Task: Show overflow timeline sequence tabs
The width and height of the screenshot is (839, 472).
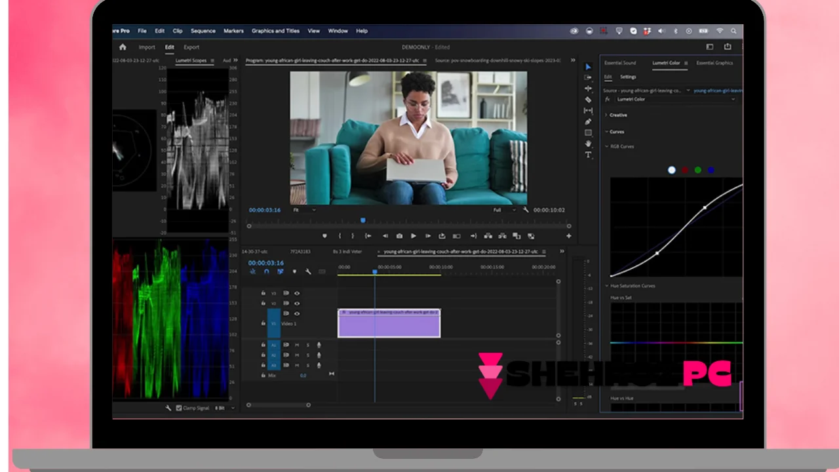Action: 562,251
